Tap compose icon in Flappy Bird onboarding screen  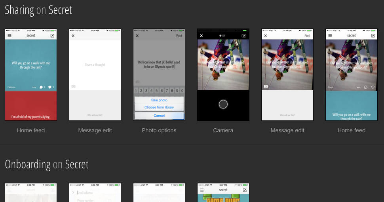[244, 190]
